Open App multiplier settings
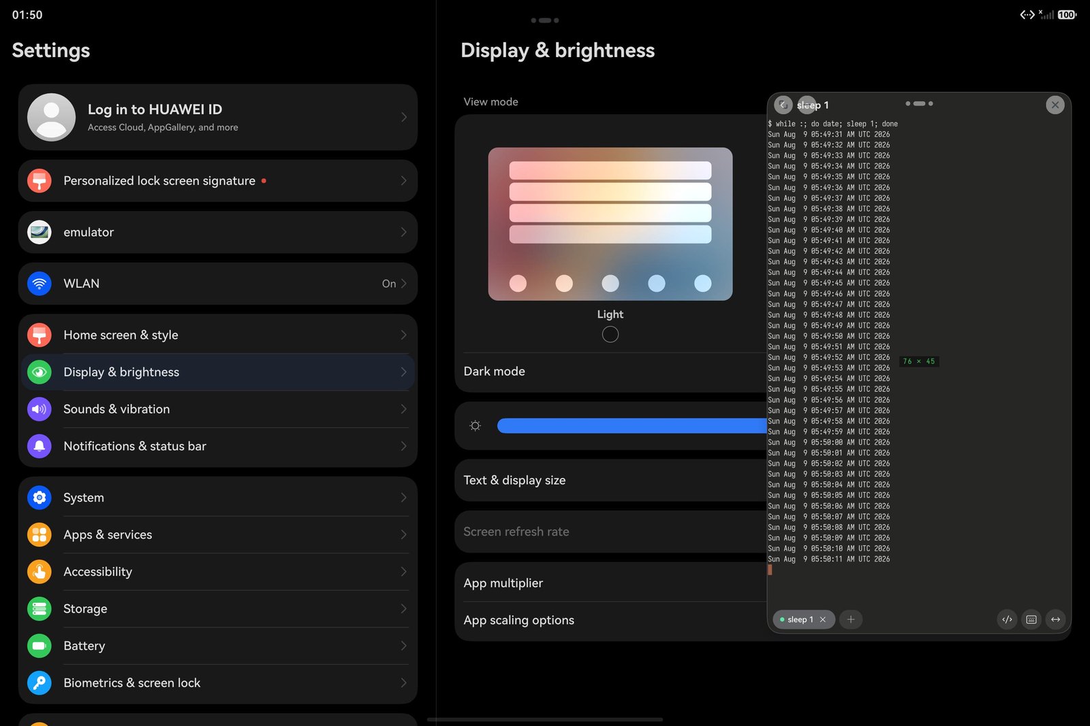 coord(611,583)
